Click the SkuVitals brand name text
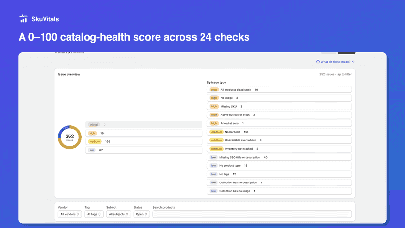The image size is (405, 228). pos(45,19)
